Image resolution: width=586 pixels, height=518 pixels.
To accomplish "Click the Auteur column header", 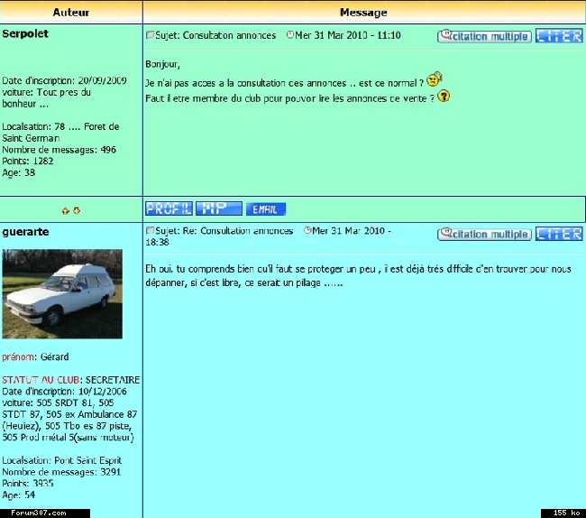I will coord(70,13).
